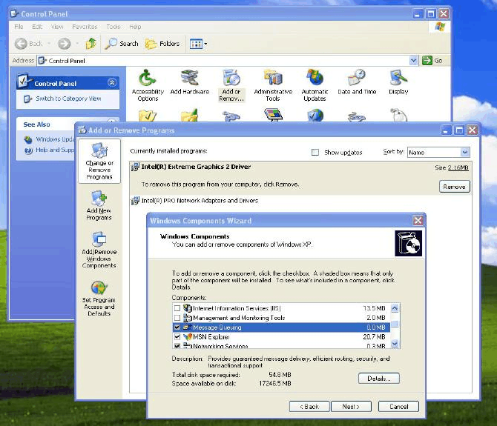497x426 pixels.
Task: Click Switch to Category View link
Action: click(x=68, y=99)
